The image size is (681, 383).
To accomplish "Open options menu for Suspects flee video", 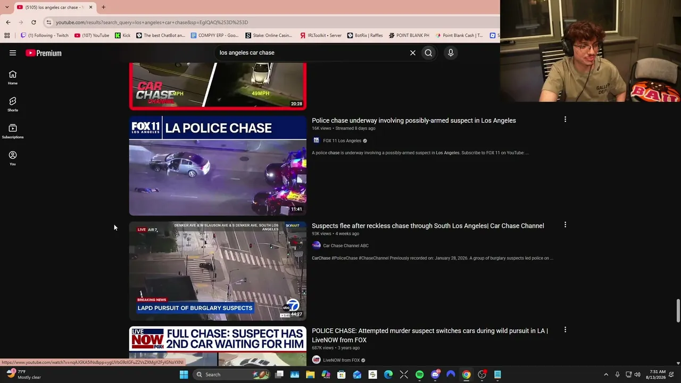I will coord(565,225).
